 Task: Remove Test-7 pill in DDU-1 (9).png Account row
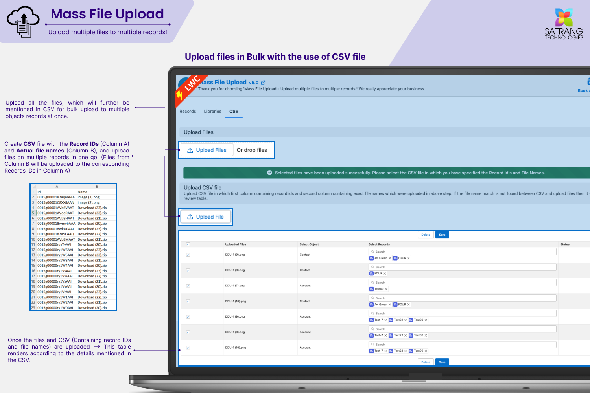(x=385, y=320)
